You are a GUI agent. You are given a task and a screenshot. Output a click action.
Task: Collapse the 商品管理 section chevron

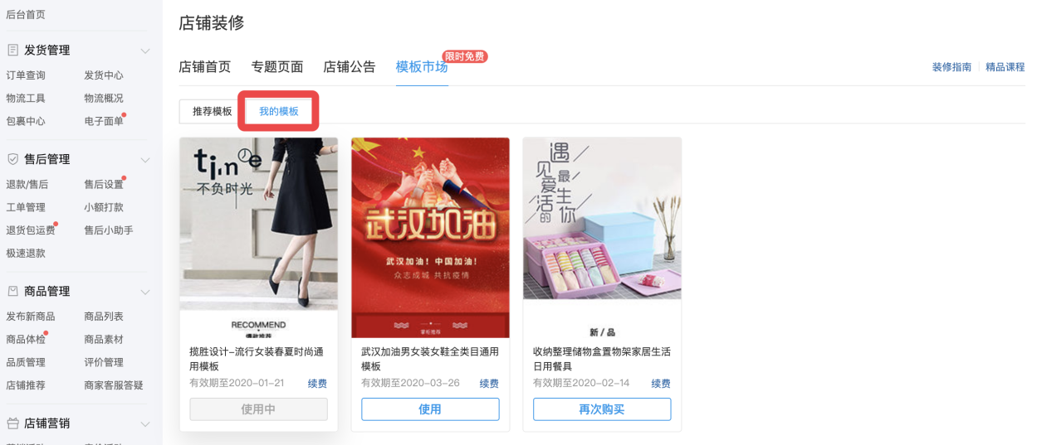click(x=145, y=292)
